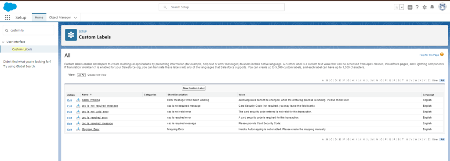Click the favorites star icon
The width and height of the screenshot is (450, 161).
click(397, 7)
